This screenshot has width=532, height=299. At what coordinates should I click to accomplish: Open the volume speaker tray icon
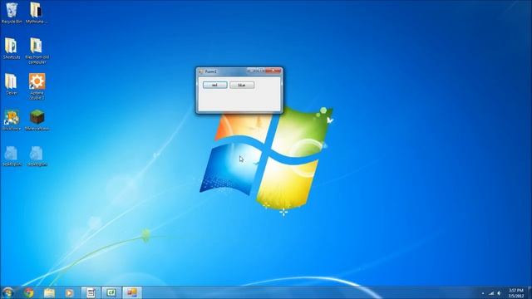tap(499, 293)
